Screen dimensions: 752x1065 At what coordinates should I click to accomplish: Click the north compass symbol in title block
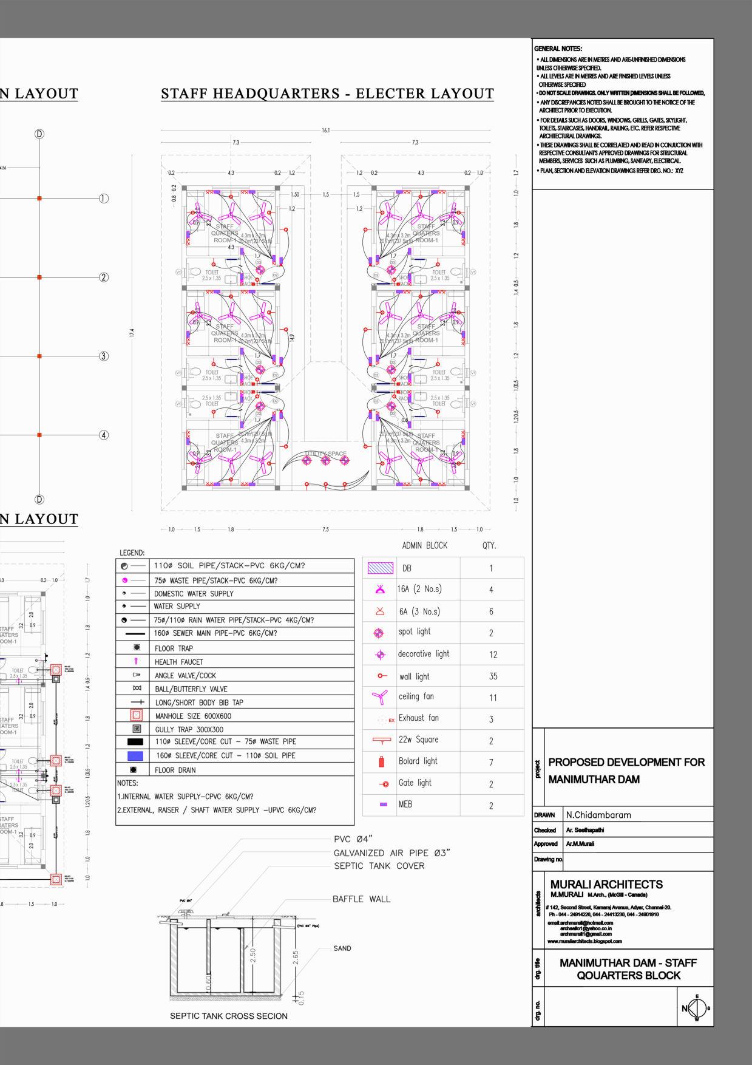tap(696, 1007)
